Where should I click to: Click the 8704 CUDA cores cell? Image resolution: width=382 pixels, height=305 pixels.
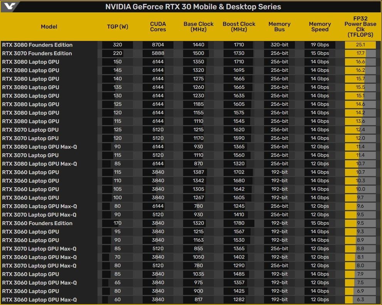(x=158, y=45)
